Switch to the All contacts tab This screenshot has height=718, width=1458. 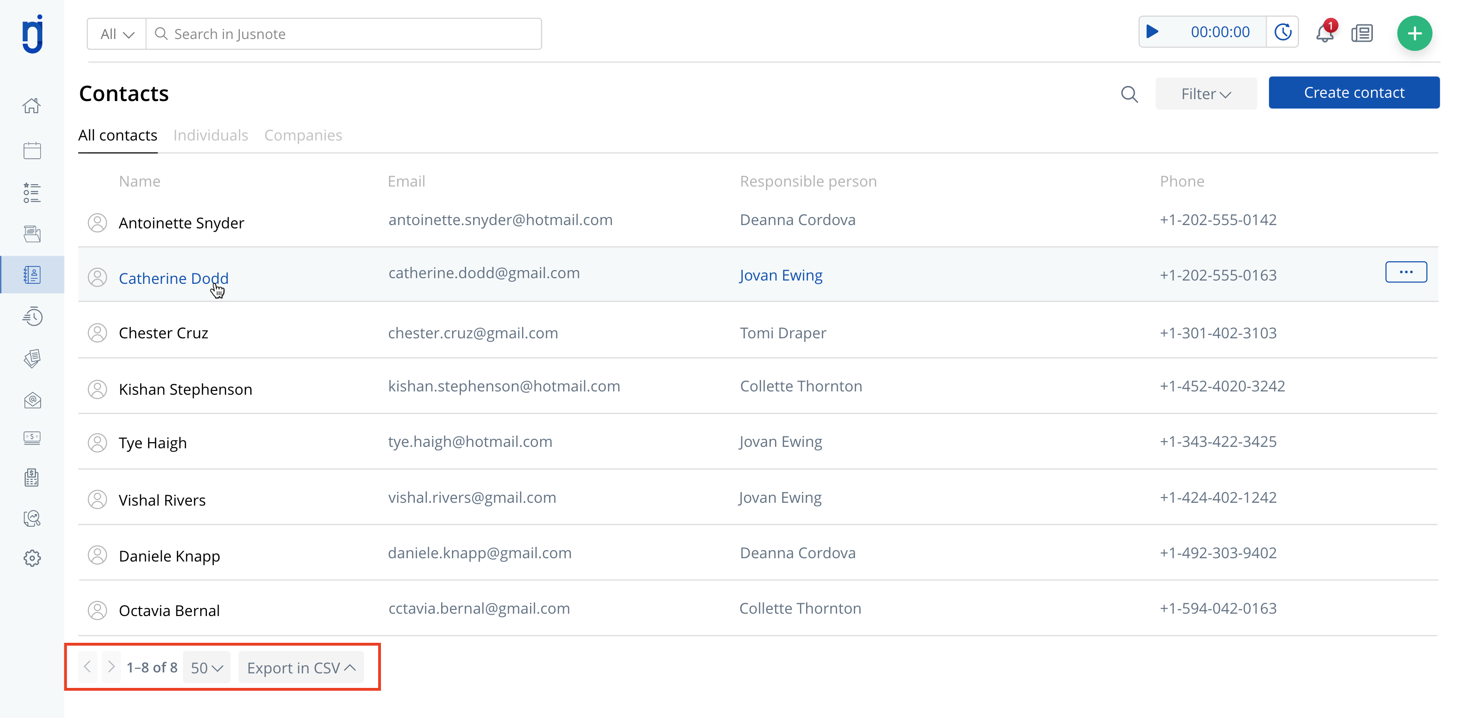coord(118,136)
